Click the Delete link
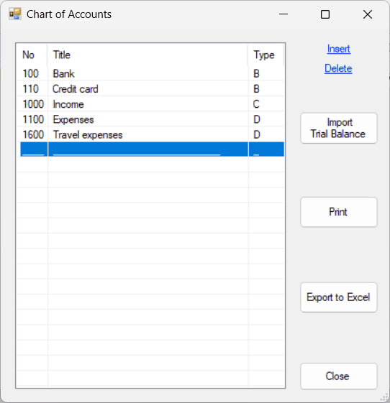The height and width of the screenshot is (403, 390). coord(338,68)
